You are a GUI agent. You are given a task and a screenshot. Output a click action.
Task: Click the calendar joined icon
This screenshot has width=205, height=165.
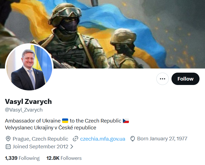click(8, 147)
